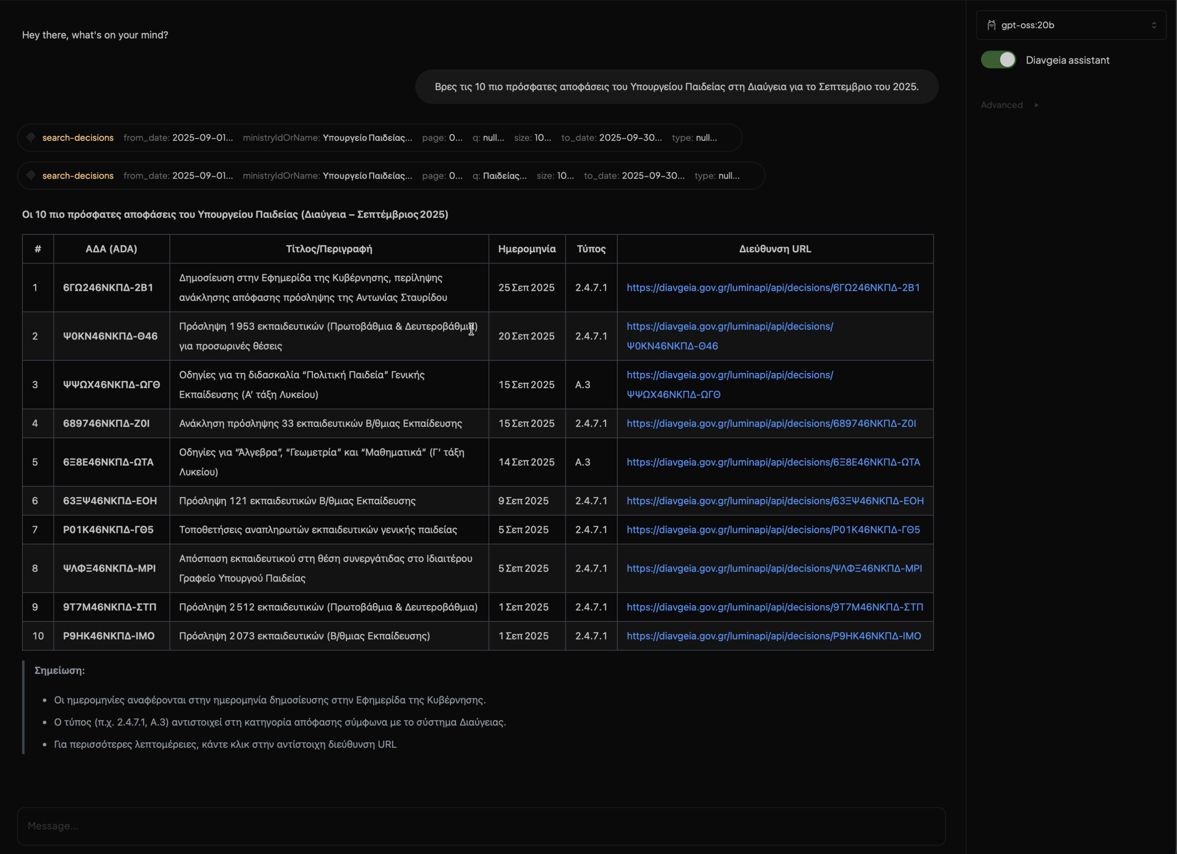
Task: Open the URL for decision 63ΞΨ46ΝΚΠΔ-ΕΟΗ
Action: coord(775,500)
